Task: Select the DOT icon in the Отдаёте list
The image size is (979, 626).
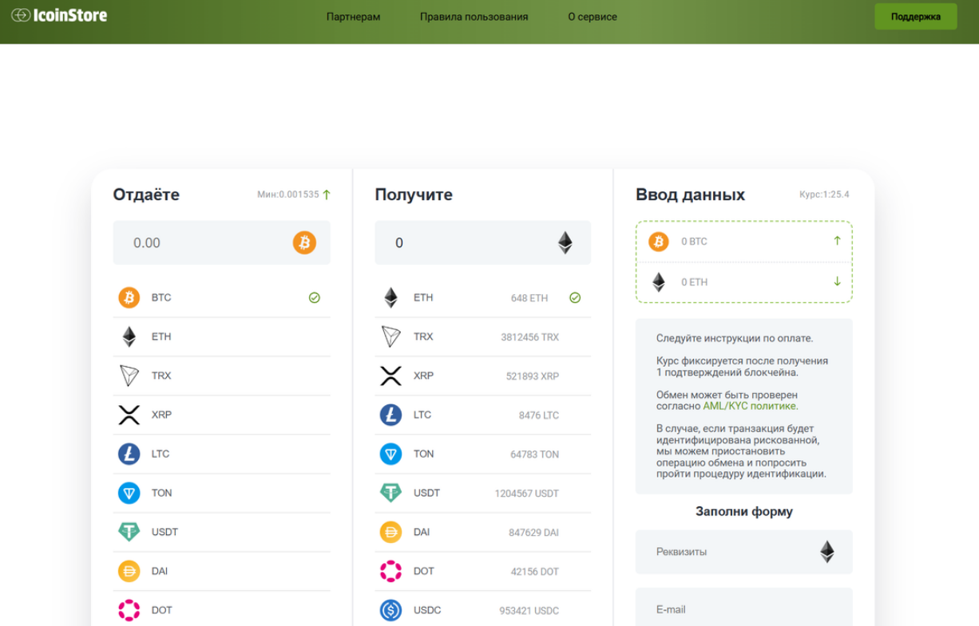Action: [x=128, y=609]
